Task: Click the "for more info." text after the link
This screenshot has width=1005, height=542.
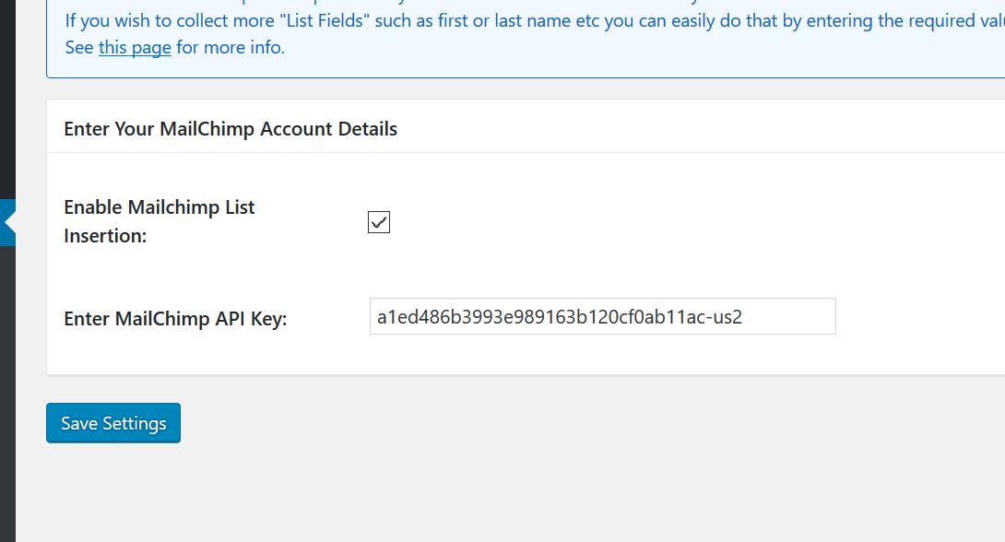Action: coord(231,47)
